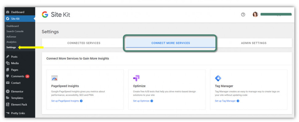This screenshot has width=299, height=122.
Task: Select Settings in Site Kit submenu
Action: click(11, 47)
